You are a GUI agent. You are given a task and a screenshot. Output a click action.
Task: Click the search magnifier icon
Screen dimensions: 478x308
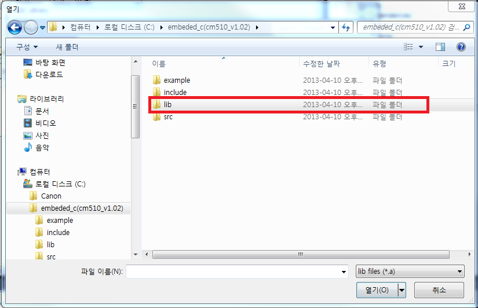[x=466, y=27]
